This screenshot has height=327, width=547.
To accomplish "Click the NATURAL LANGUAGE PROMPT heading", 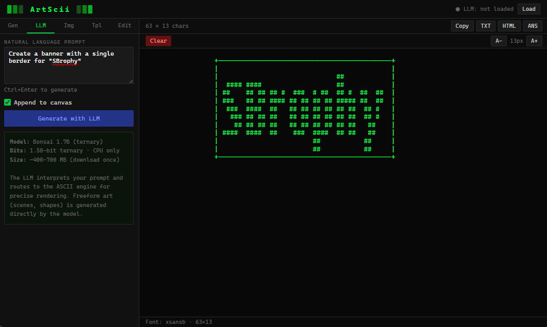I will pyautogui.click(x=45, y=42).
